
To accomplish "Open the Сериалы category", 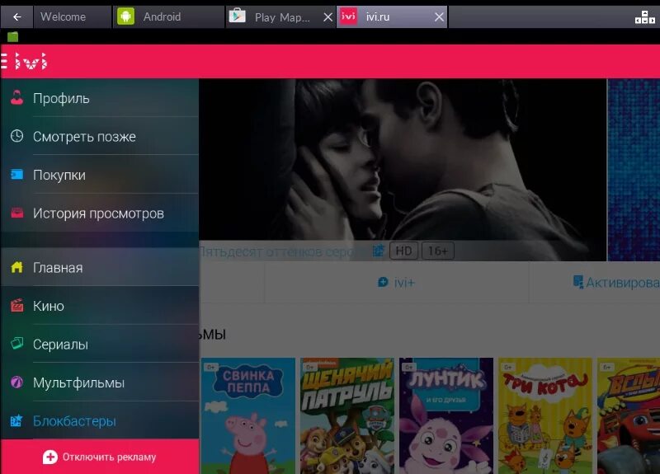I will [99, 344].
